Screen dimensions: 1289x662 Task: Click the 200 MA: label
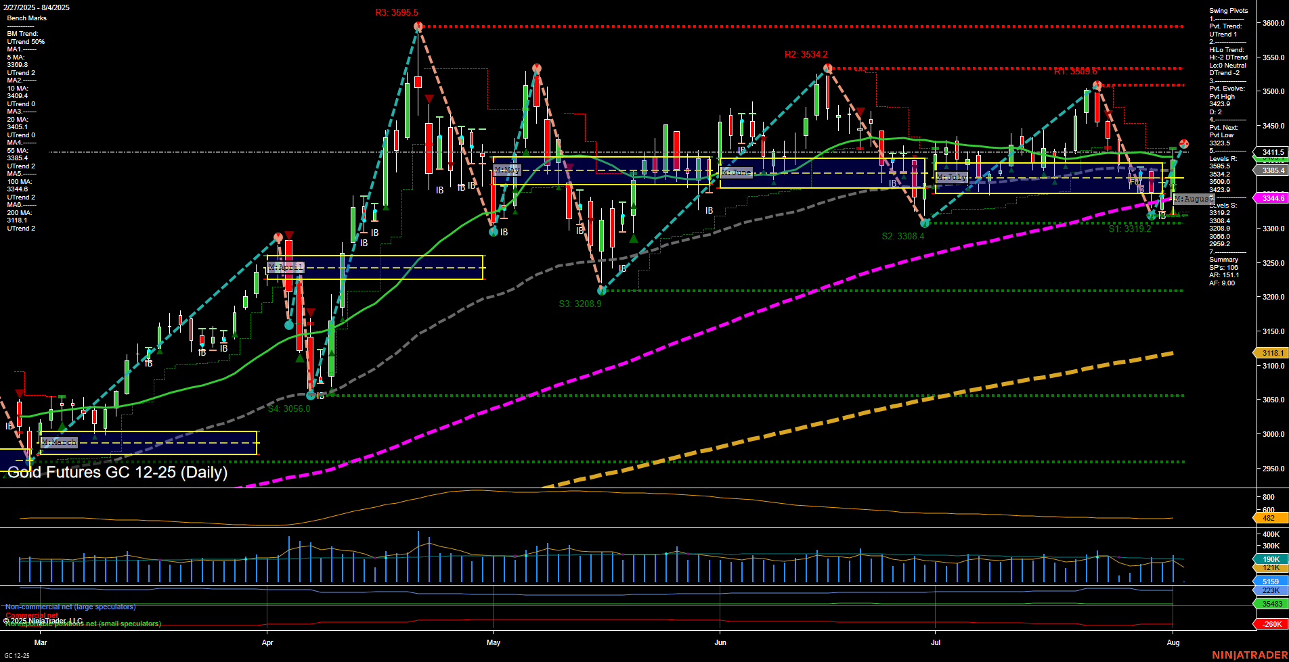tap(20, 213)
